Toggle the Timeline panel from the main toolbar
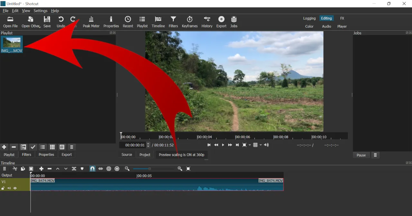412x216 pixels. (x=158, y=22)
